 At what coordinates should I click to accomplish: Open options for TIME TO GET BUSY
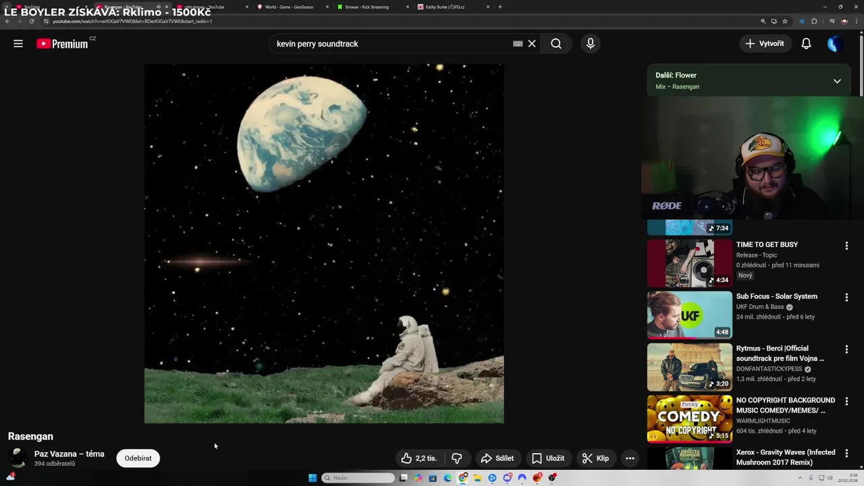[x=846, y=246]
